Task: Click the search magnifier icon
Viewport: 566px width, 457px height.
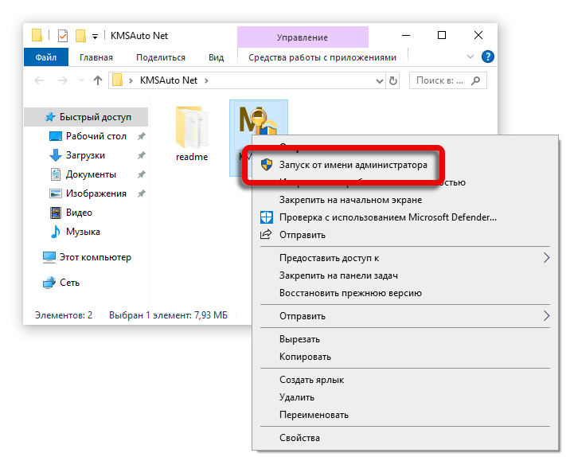Action: click(476, 80)
